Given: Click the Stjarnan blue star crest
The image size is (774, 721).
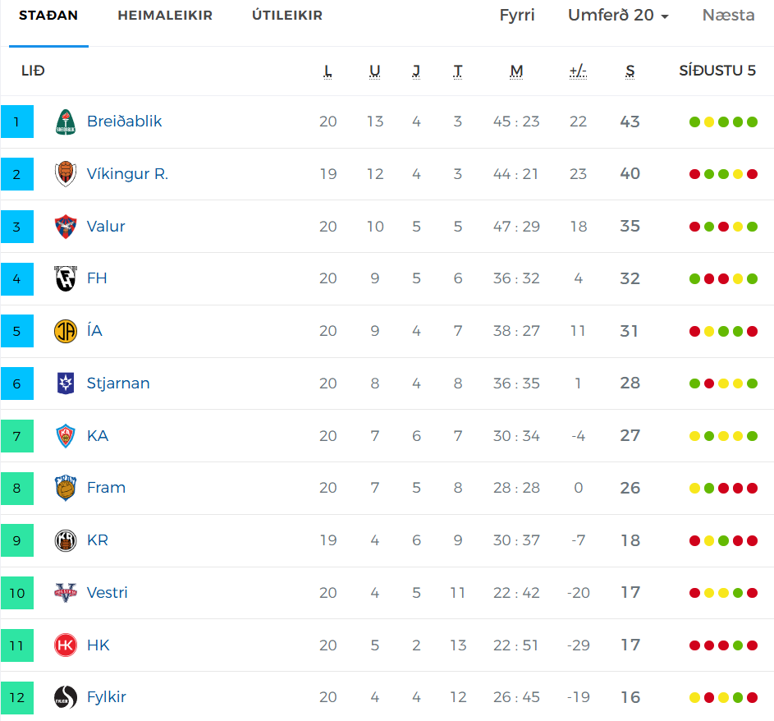Looking at the screenshot, I should pyautogui.click(x=66, y=383).
